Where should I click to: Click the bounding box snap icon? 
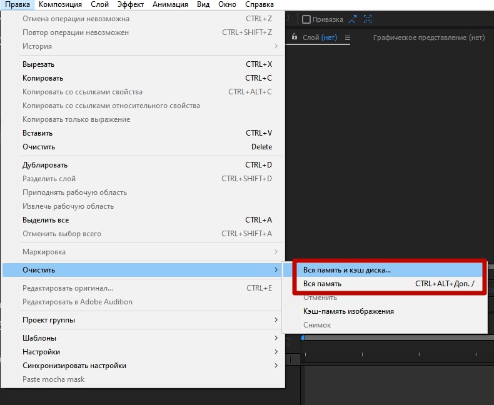[368, 19]
